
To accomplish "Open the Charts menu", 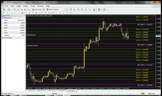I will click(x=25, y=6).
